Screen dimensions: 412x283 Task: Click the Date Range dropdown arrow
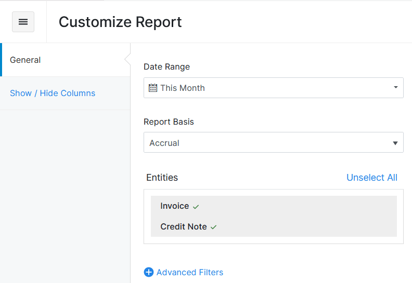395,87
